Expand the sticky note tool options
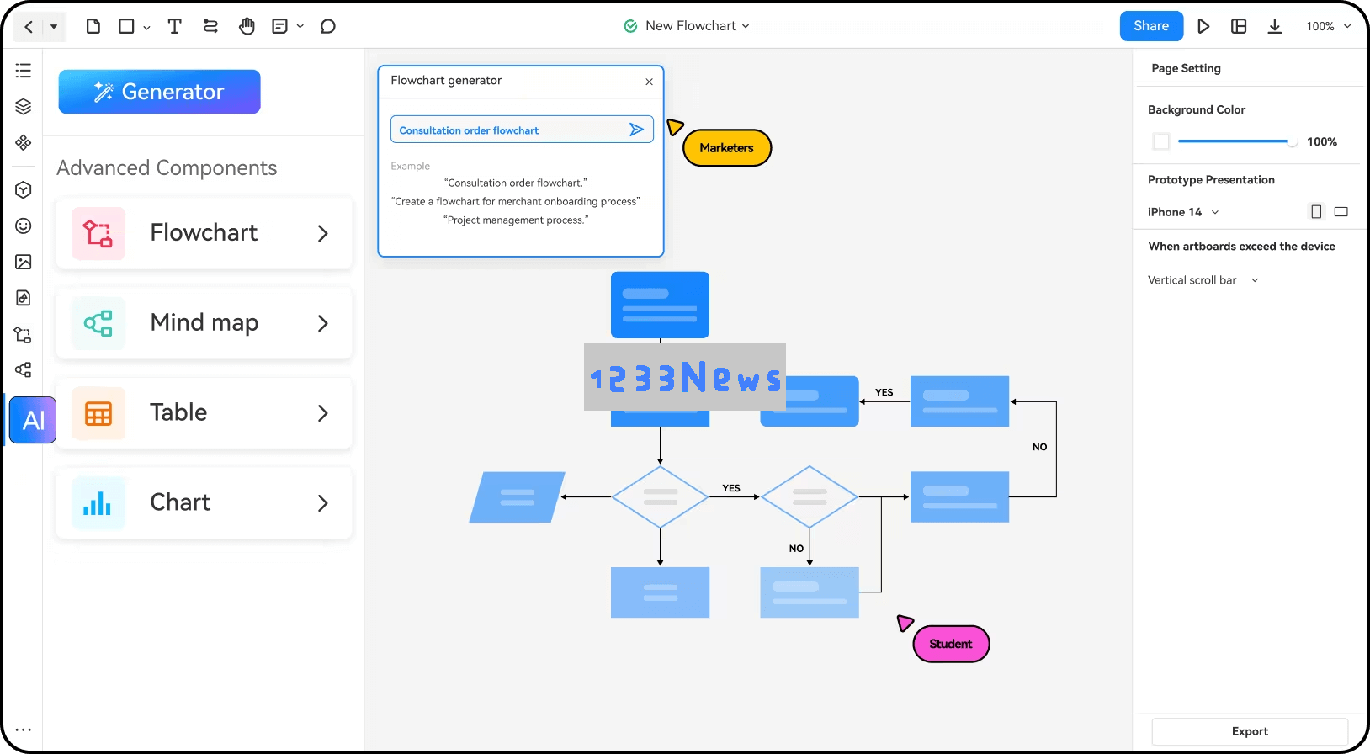Screen dimensions: 1370x754 [300, 26]
